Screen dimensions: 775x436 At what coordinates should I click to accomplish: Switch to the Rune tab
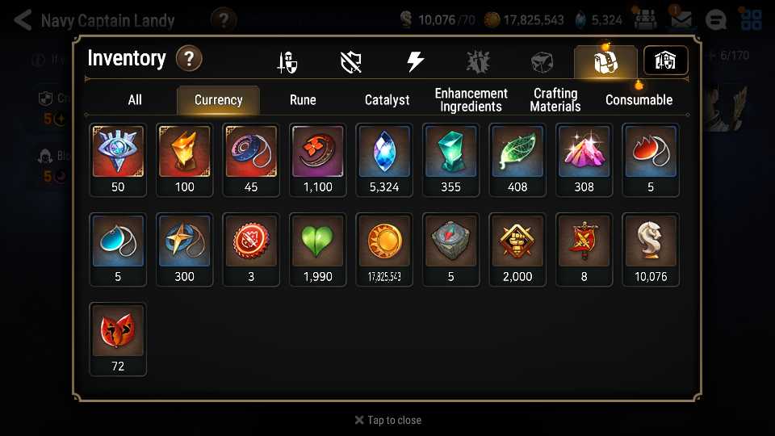coord(303,100)
